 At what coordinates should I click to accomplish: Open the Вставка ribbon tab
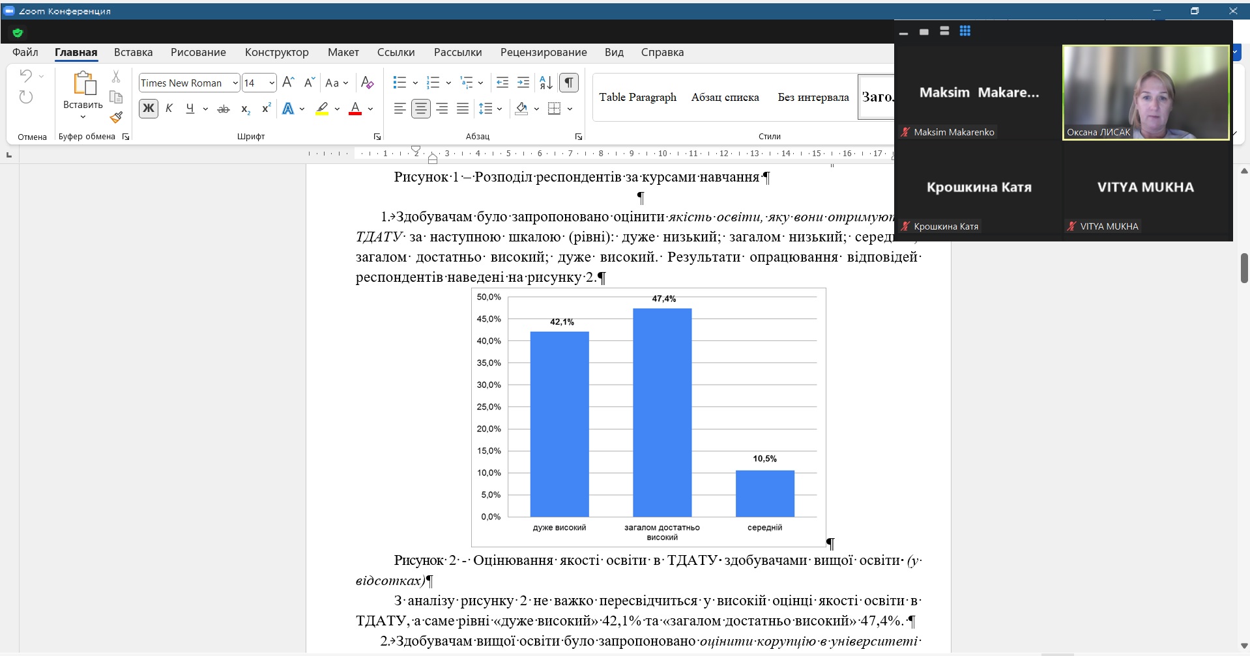pyautogui.click(x=133, y=53)
